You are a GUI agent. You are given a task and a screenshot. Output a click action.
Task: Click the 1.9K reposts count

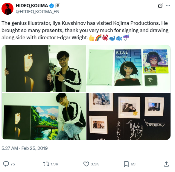pyautogui.click(x=54, y=164)
